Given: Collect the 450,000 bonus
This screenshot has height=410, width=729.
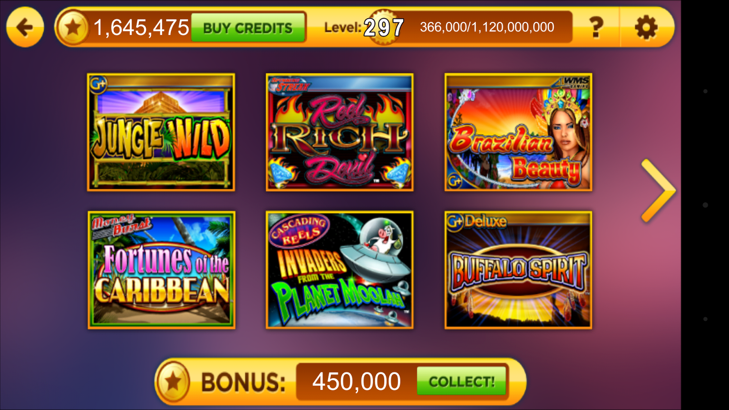Looking at the screenshot, I should [462, 381].
